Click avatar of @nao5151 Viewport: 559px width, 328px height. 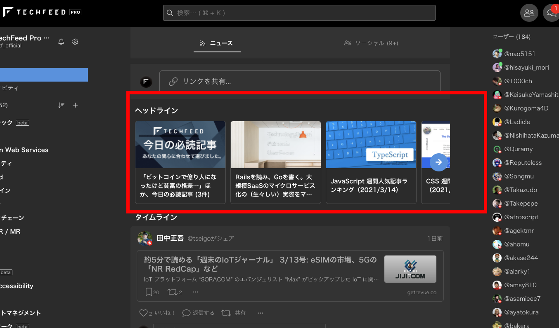point(497,54)
